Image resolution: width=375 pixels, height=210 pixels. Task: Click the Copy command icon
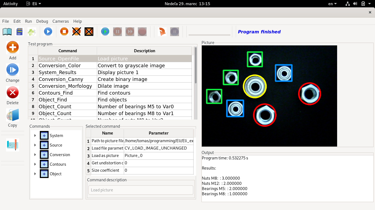[13, 115]
